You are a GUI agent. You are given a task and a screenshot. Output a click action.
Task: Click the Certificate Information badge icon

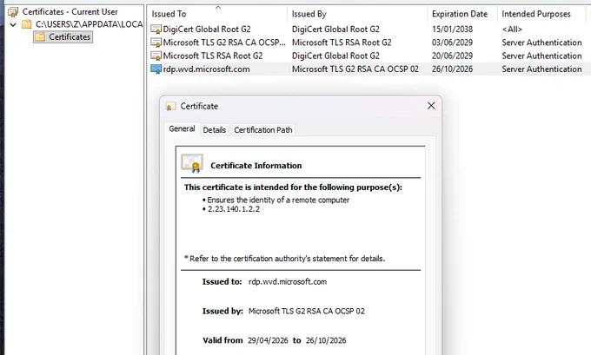click(x=192, y=163)
